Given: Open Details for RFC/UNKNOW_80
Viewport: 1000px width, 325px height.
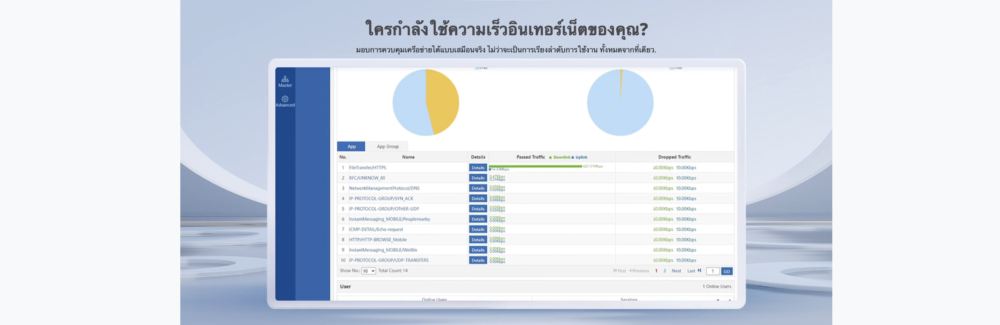Looking at the screenshot, I should [478, 178].
